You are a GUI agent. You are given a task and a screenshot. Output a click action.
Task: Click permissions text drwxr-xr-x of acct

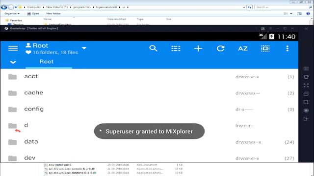pos(247,77)
